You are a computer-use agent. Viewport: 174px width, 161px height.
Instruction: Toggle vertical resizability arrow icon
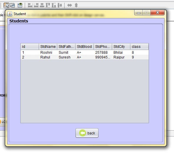76,5
